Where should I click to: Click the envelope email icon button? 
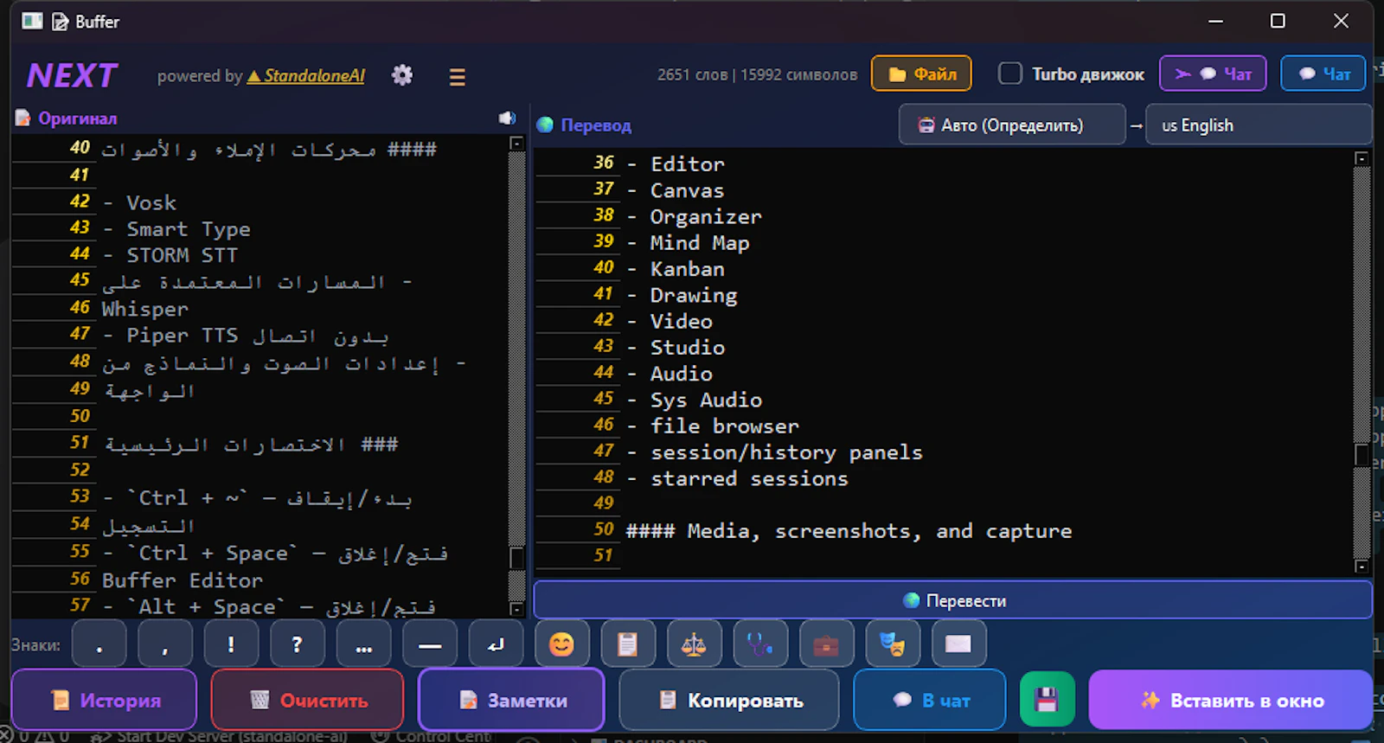pos(958,644)
